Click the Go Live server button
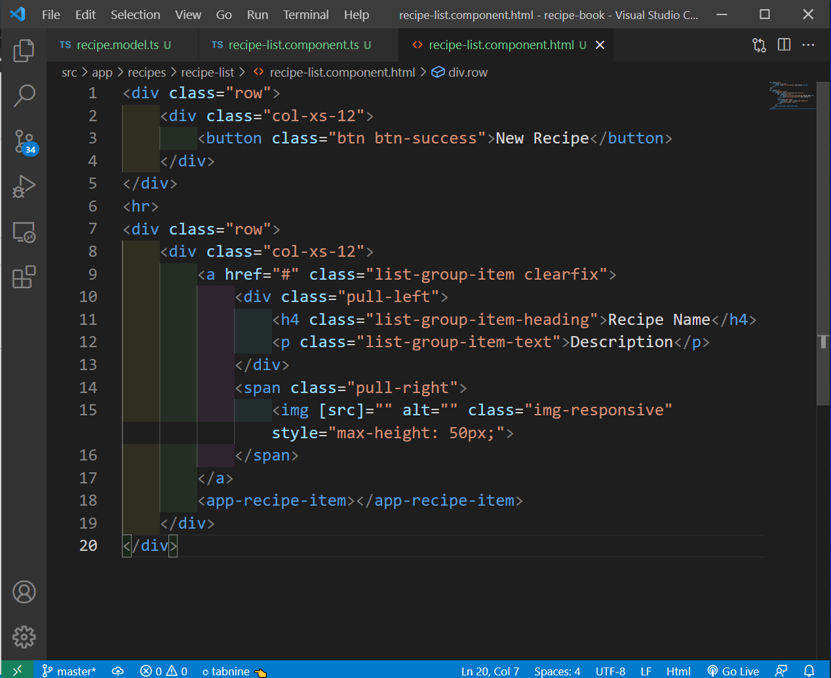Viewport: 831px width, 678px height. [733, 671]
